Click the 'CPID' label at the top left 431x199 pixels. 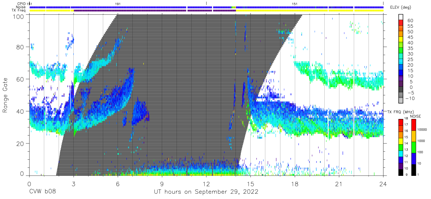click(x=21, y=4)
